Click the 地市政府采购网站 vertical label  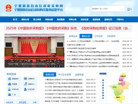pos(103,89)
